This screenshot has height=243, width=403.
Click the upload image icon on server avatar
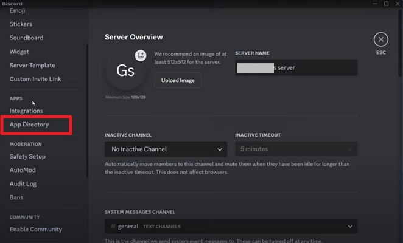coord(141,55)
